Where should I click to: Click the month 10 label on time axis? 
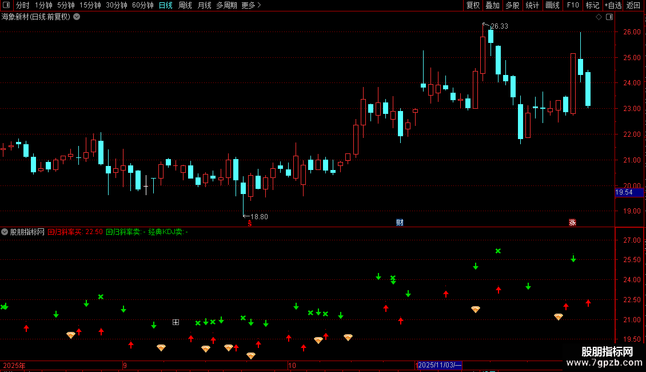coord(292,365)
